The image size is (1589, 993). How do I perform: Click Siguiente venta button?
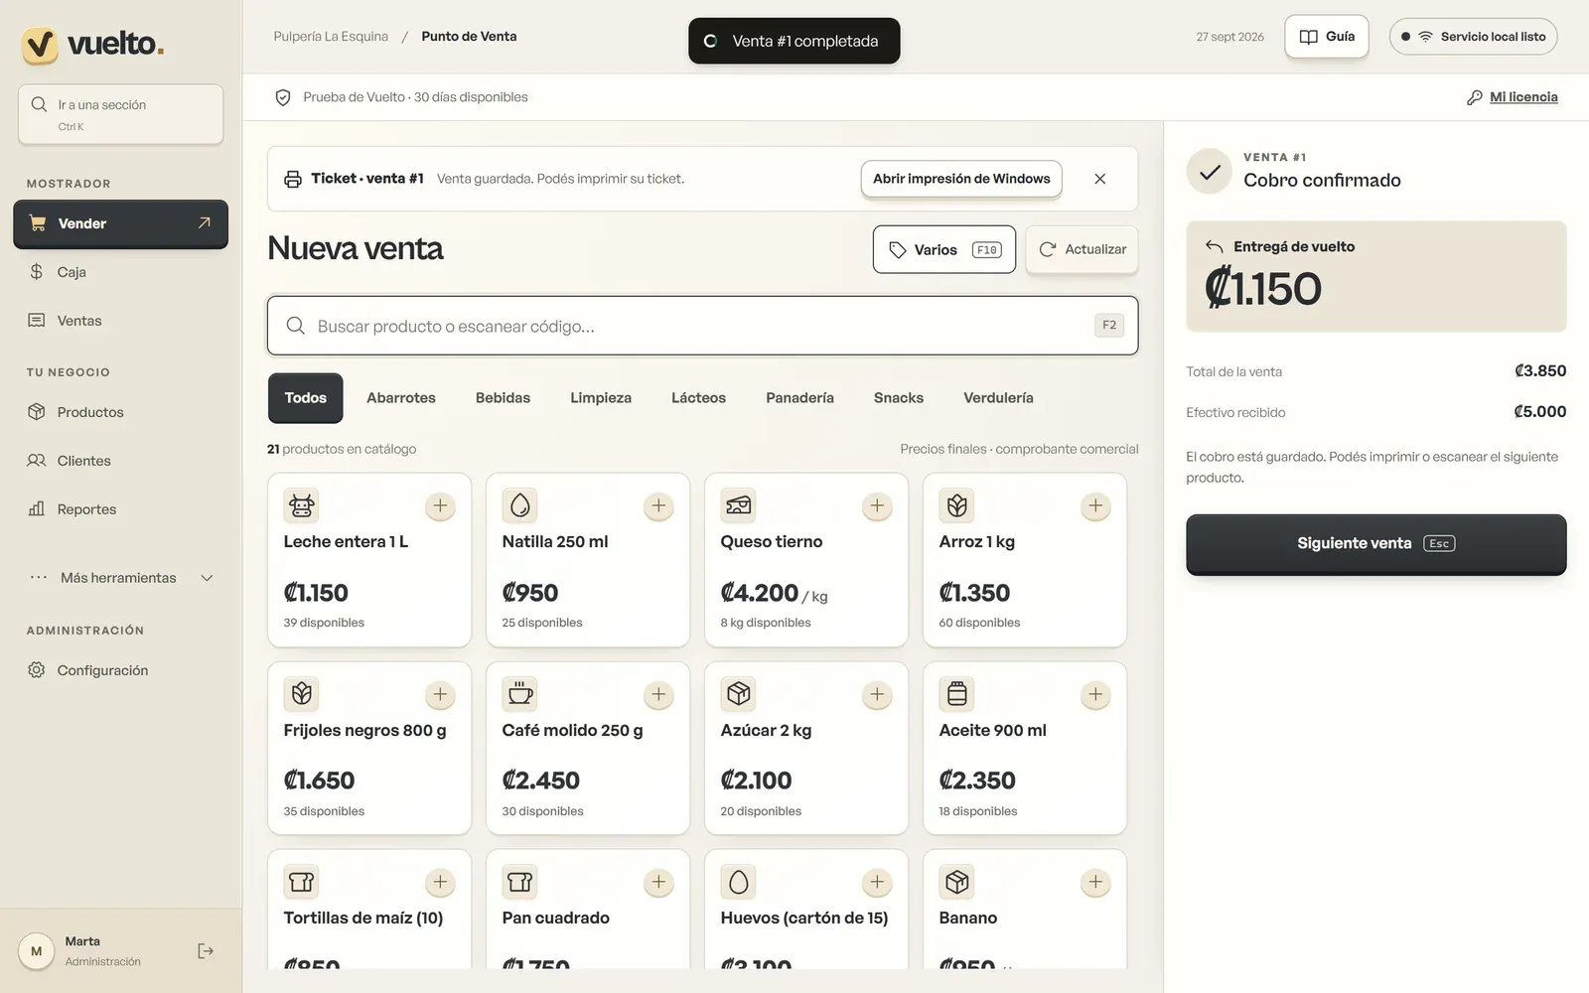1375,544
